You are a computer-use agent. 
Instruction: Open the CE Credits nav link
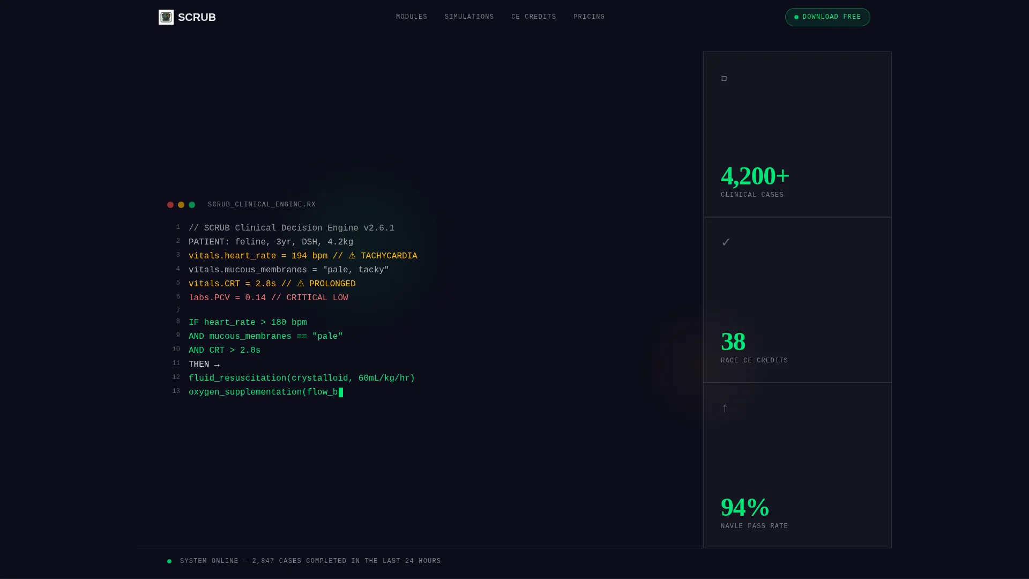pos(534,17)
